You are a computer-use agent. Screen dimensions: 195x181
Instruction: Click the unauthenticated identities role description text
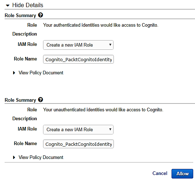pos(103,110)
